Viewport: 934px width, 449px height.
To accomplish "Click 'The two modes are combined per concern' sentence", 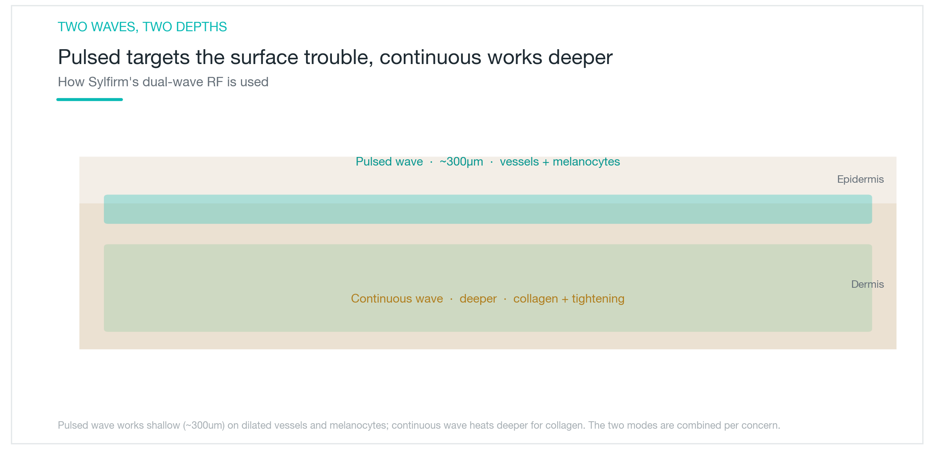I will [x=684, y=425].
